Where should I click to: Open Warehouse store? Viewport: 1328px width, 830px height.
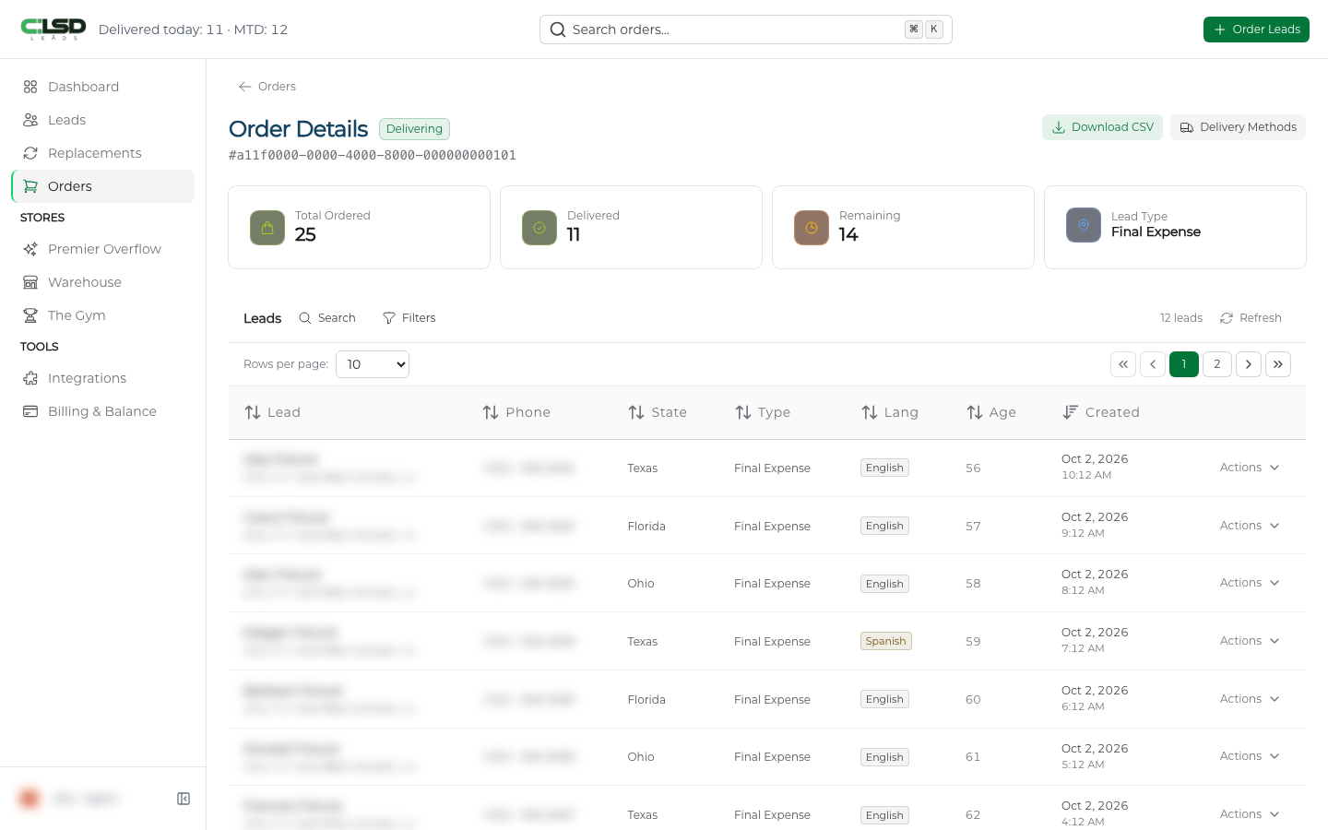tap(102, 282)
